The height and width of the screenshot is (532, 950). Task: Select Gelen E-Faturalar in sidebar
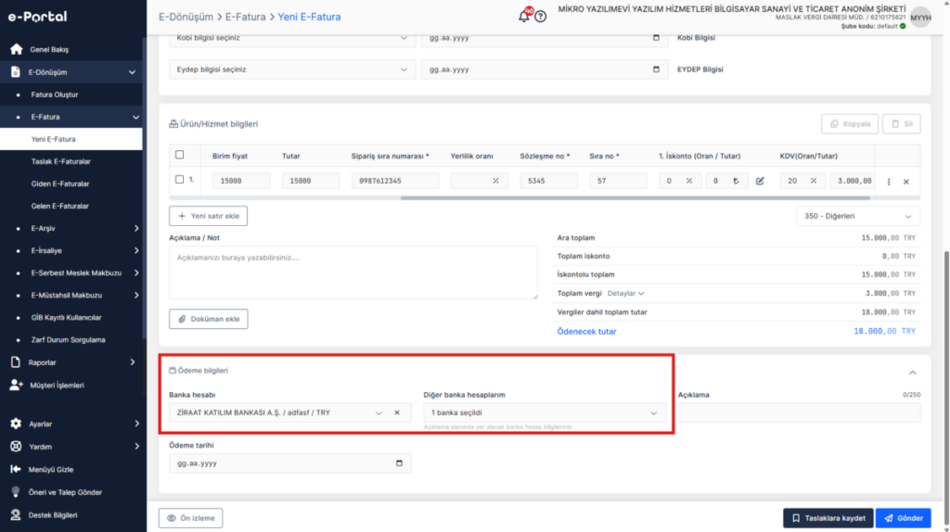click(x=60, y=207)
